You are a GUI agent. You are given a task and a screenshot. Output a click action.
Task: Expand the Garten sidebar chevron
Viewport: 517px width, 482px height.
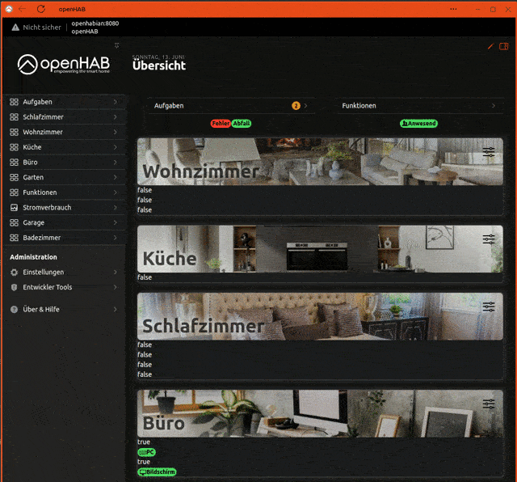coord(115,177)
